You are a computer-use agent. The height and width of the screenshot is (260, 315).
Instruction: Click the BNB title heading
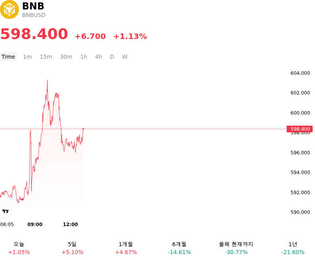[x=33, y=6]
